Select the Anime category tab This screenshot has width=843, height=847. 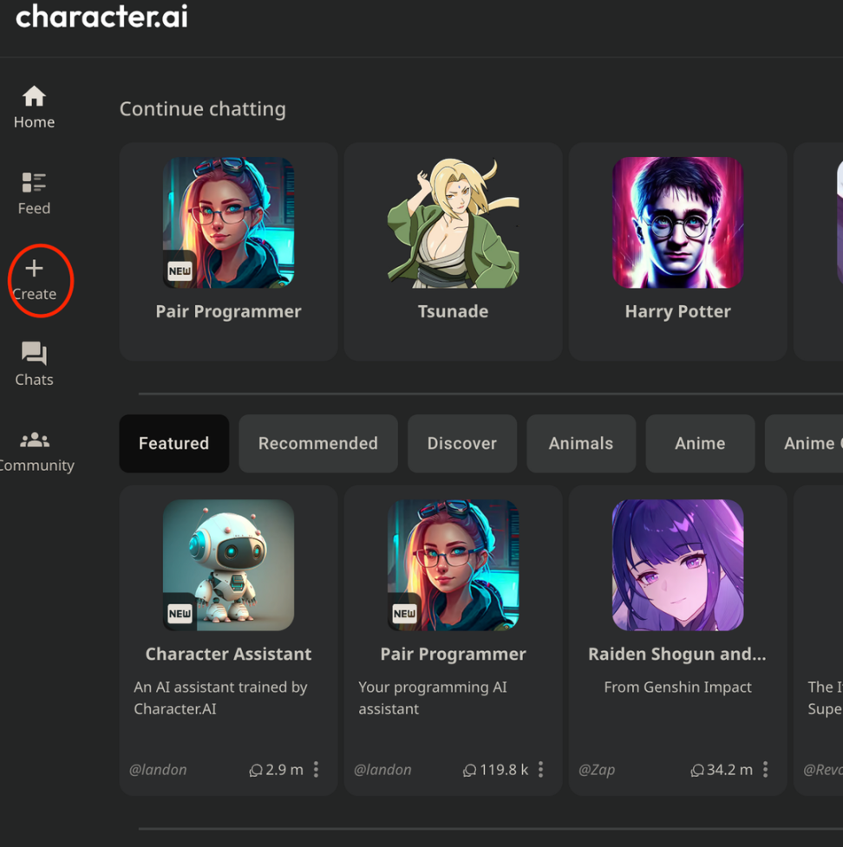(x=699, y=443)
